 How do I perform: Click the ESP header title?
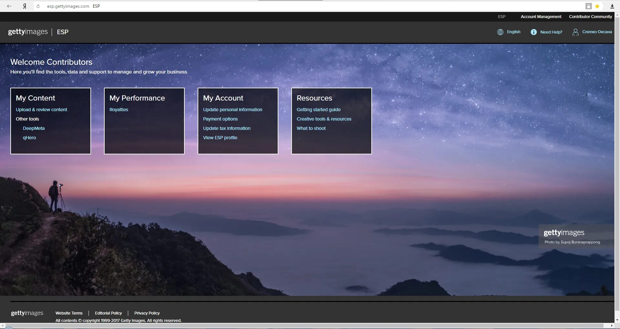[63, 32]
